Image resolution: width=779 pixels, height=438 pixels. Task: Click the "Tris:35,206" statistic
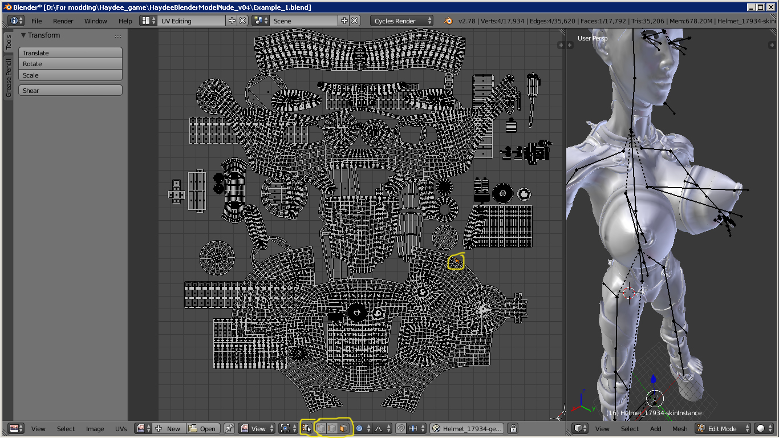click(647, 21)
